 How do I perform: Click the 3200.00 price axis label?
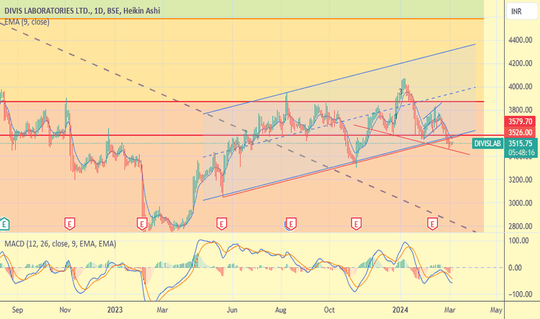(x=520, y=180)
